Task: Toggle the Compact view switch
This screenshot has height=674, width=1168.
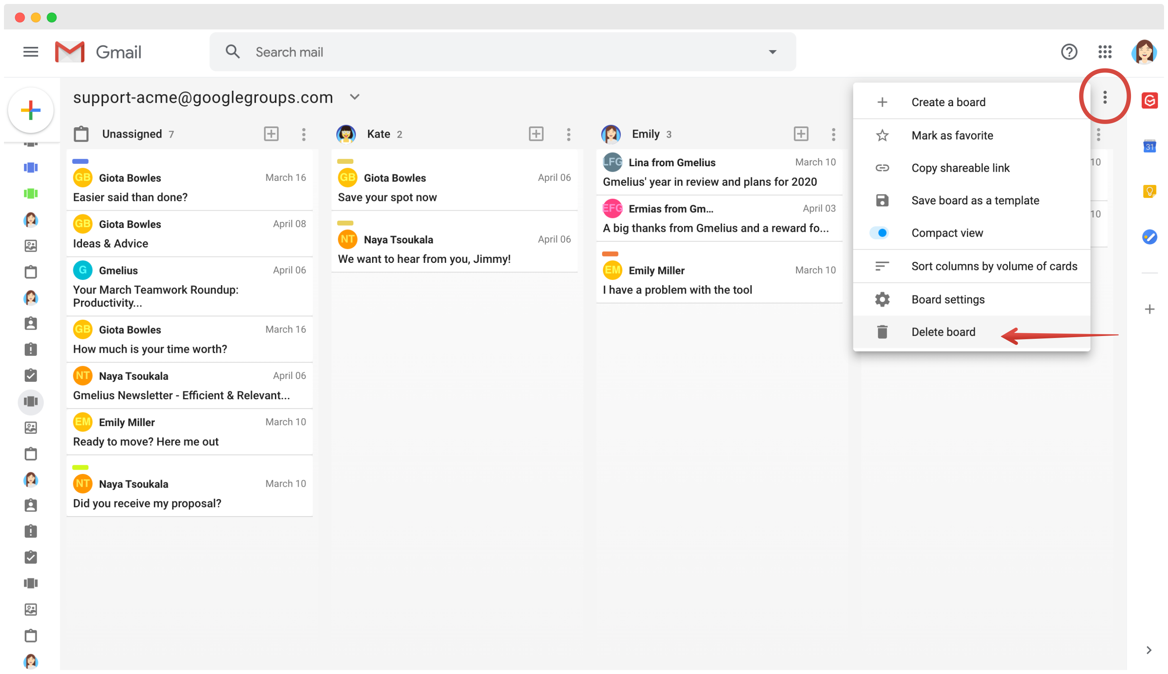Action: 879,233
